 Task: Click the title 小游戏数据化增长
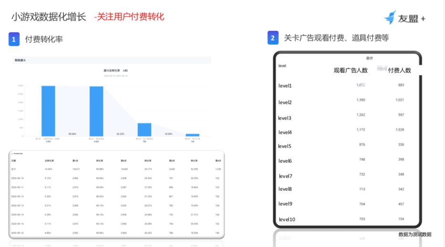pos(49,17)
